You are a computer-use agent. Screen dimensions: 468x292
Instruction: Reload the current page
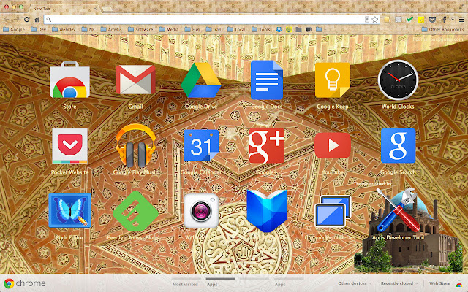click(26, 20)
